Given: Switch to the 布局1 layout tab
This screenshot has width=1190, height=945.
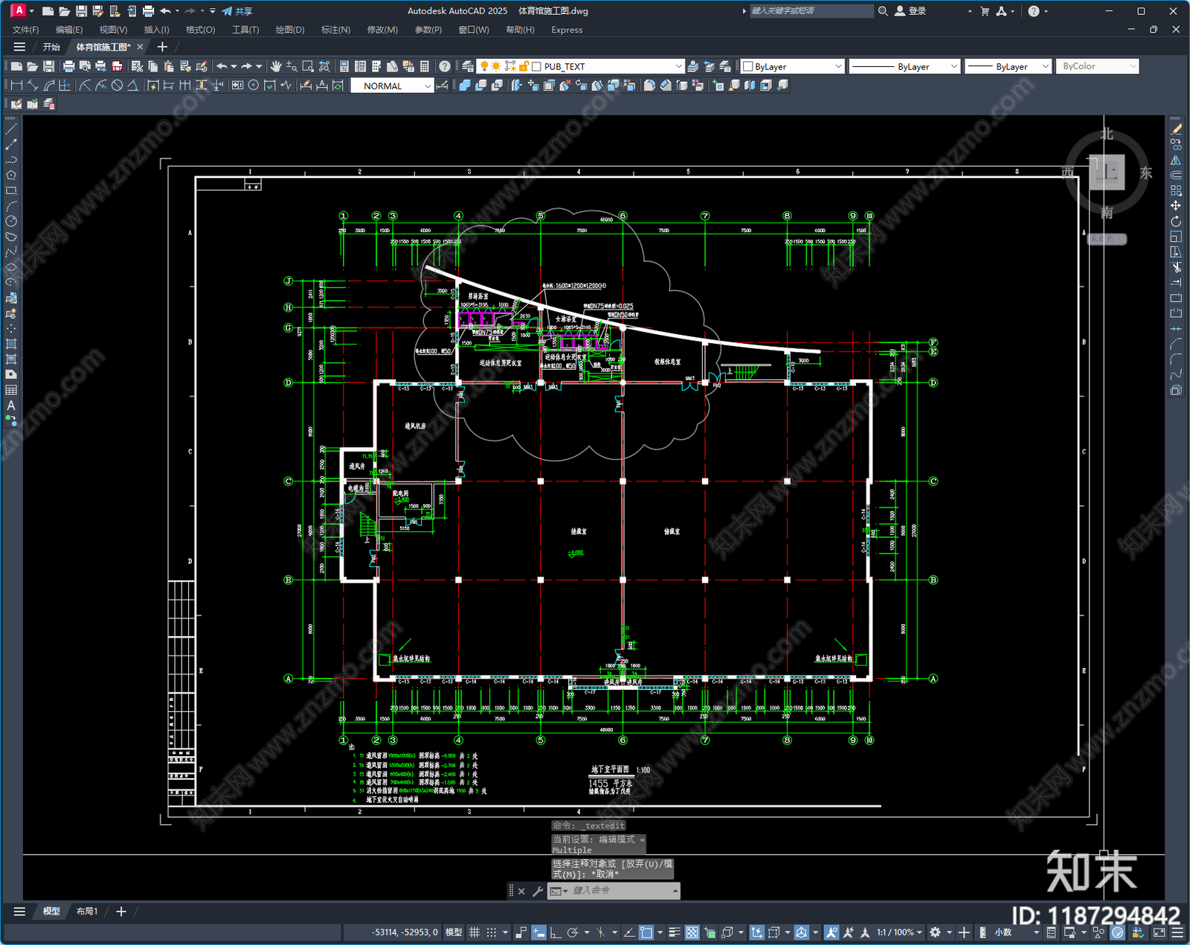Looking at the screenshot, I should (87, 911).
